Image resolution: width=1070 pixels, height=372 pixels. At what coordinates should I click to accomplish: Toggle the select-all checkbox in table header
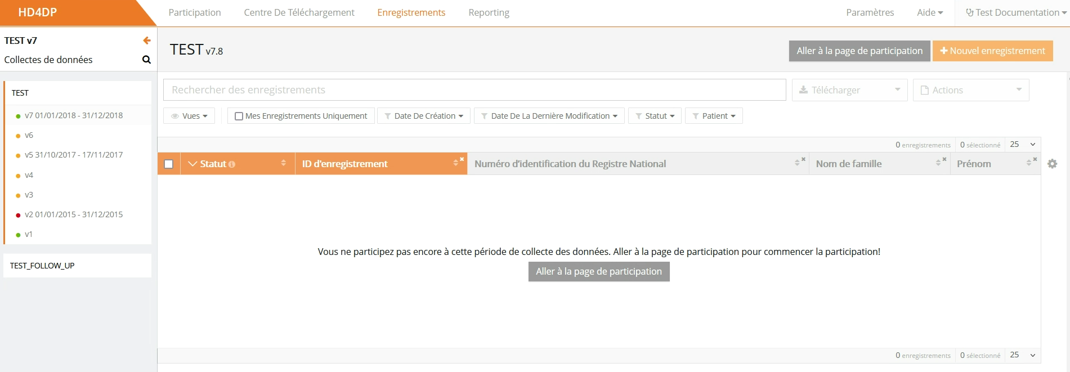click(x=168, y=164)
